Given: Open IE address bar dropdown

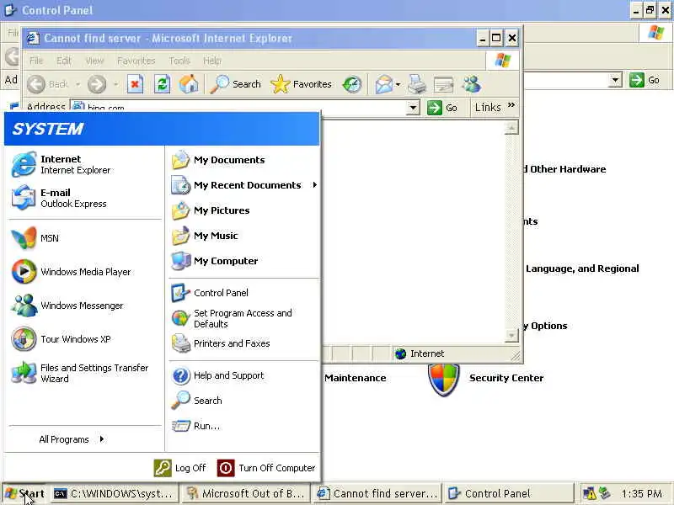Looking at the screenshot, I should pyautogui.click(x=413, y=108).
